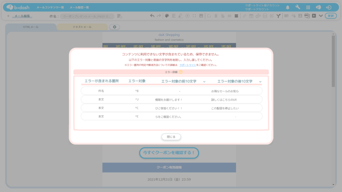This screenshot has width=342, height=192.
Task: Switch to the テキストメール tab
Action: point(82,27)
